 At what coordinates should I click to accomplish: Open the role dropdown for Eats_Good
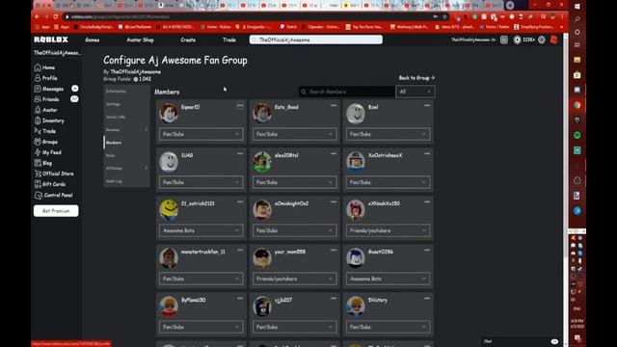click(x=294, y=134)
